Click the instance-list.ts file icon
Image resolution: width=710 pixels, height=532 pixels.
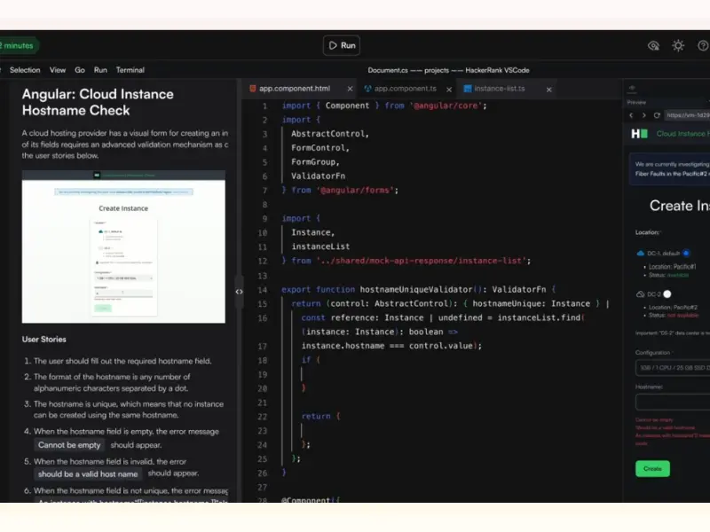pyautogui.click(x=467, y=89)
